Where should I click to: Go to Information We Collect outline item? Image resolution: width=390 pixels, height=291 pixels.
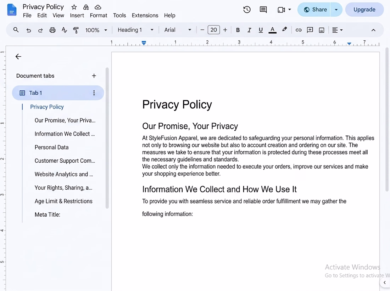click(x=65, y=134)
